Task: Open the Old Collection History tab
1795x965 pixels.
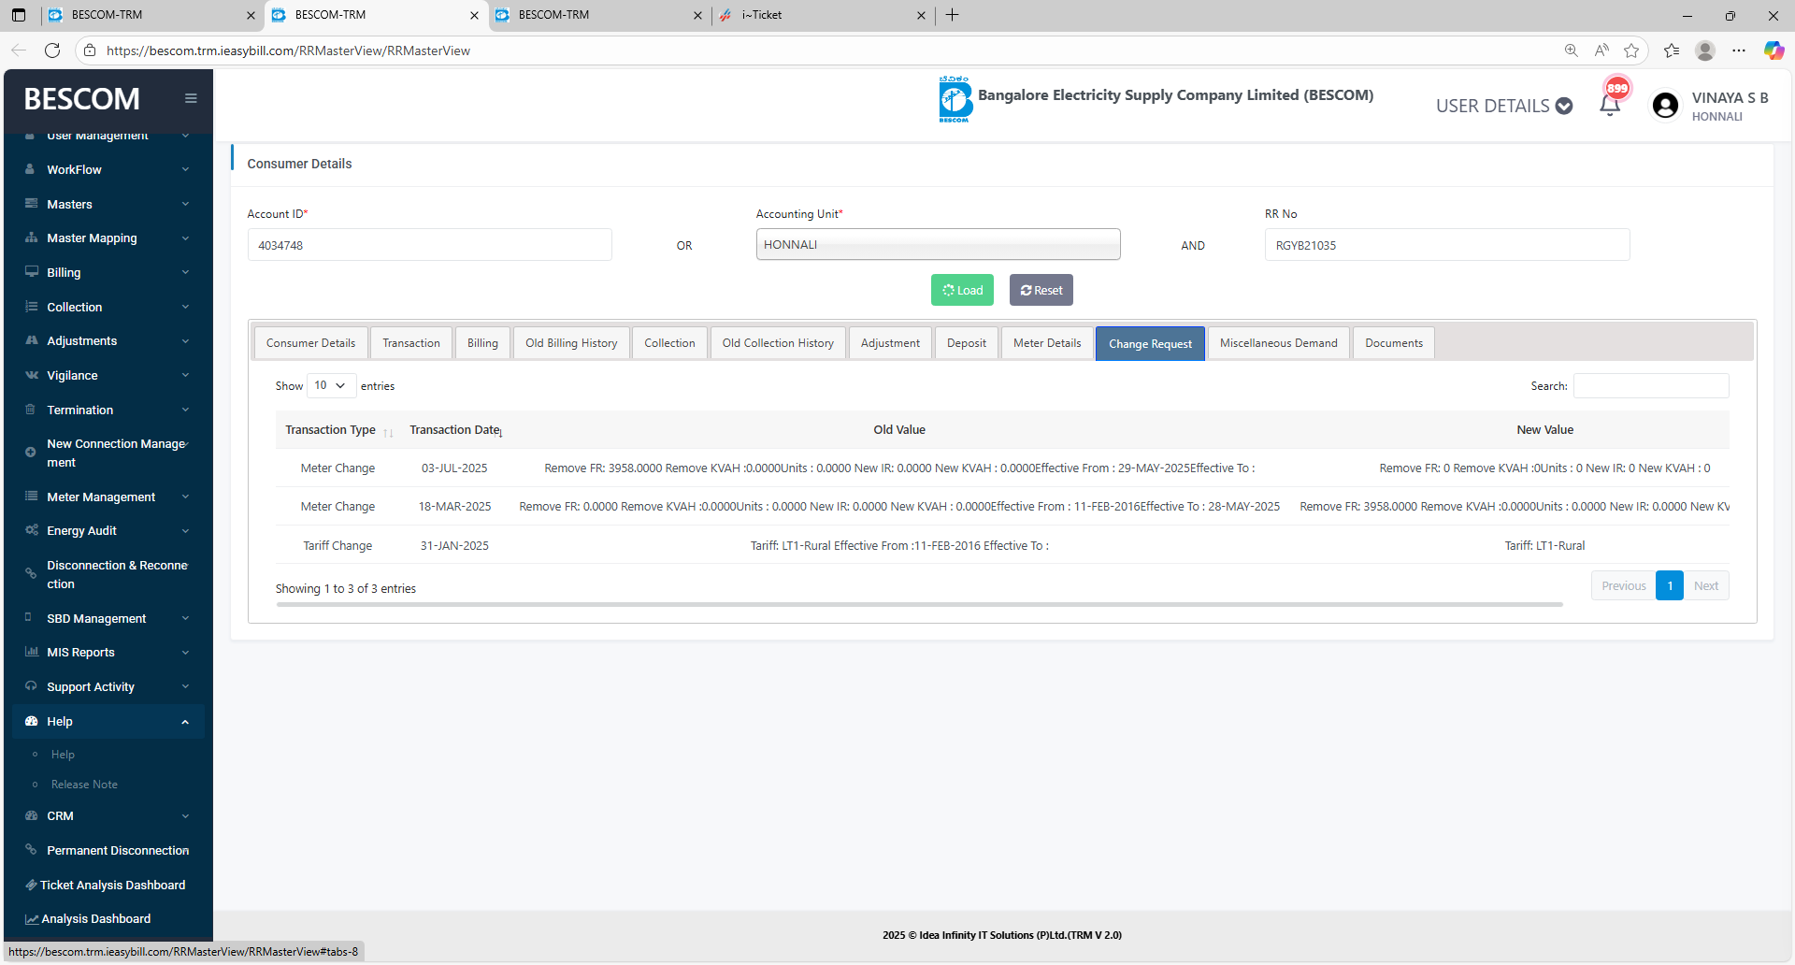Action: pyautogui.click(x=778, y=343)
